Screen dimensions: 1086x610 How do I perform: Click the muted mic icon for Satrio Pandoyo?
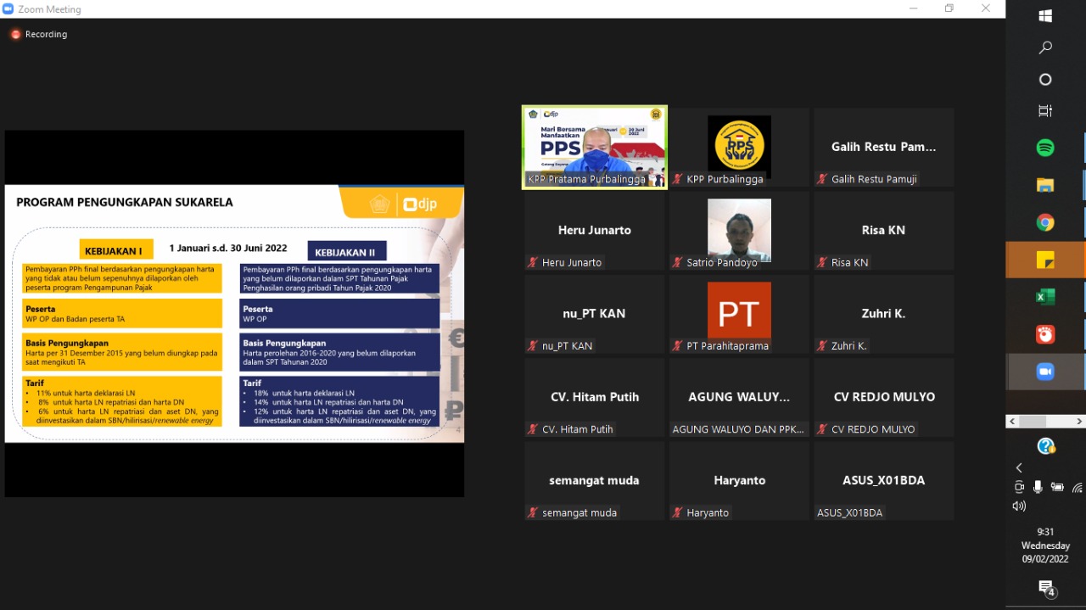[x=677, y=263]
